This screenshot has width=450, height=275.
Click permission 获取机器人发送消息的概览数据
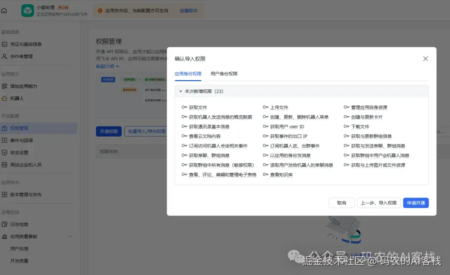(x=220, y=117)
